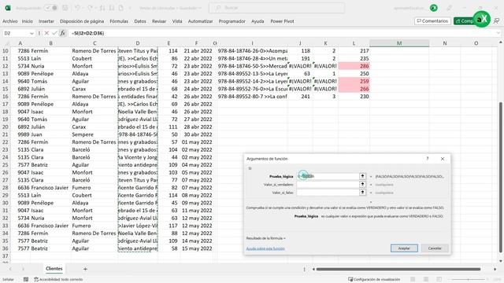The width and height of the screenshot is (504, 283).
Task: Open the Vista ribbon tab
Action: tap(177, 21)
